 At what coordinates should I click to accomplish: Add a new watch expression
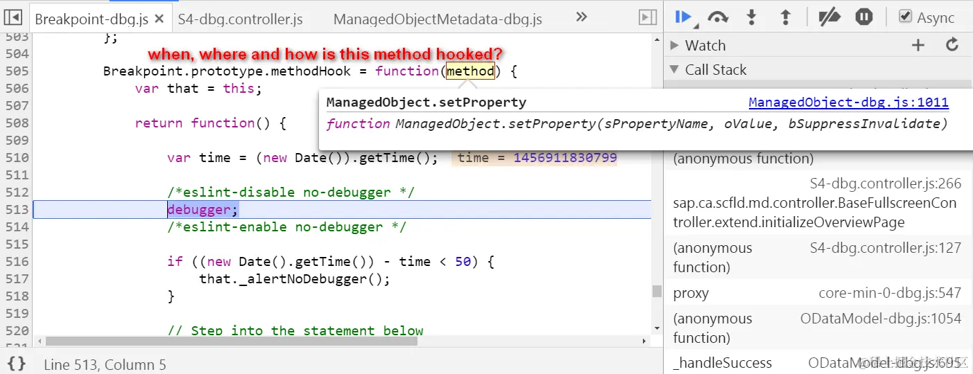pos(918,46)
